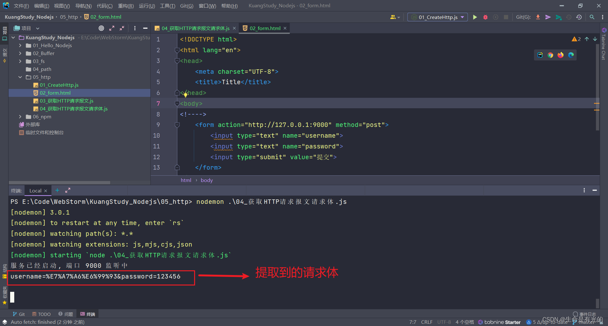The height and width of the screenshot is (326, 608).
Task: Open project panel options menu
Action: pos(135,28)
